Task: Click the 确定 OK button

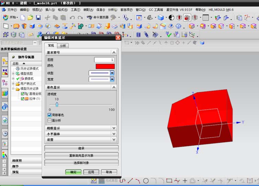Action: pyautogui.click(x=73, y=172)
